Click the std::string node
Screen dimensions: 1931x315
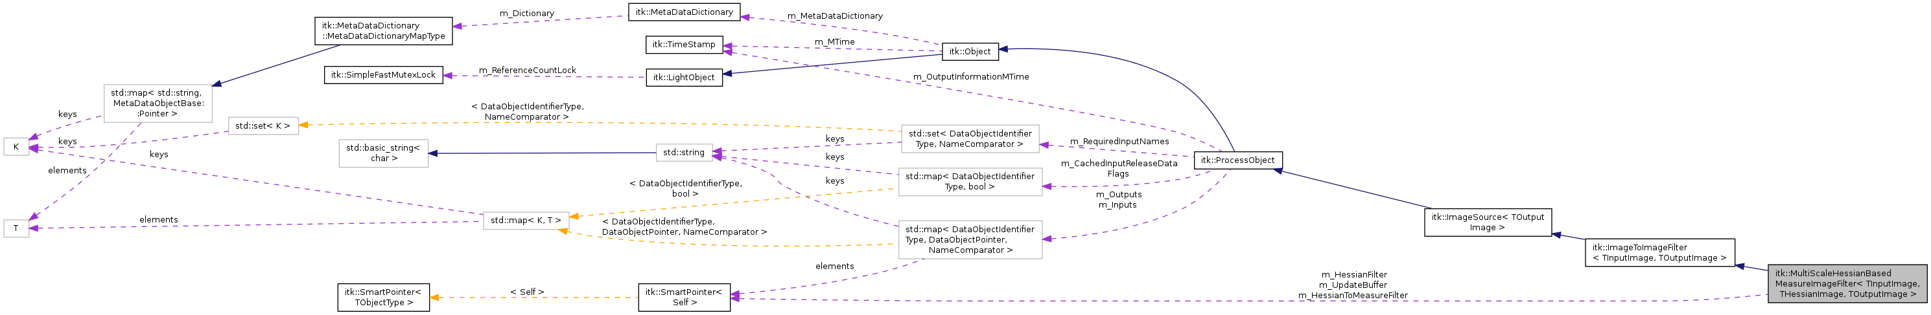coord(684,153)
